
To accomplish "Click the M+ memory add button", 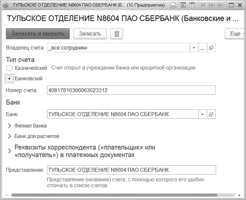I will pyautogui.click(x=212, y=5).
